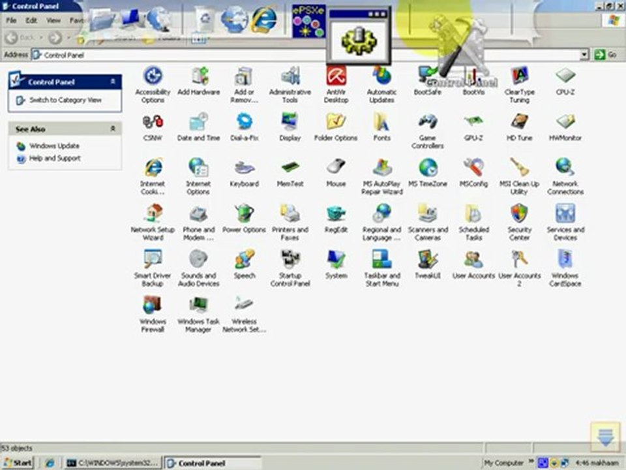Viewport: 626px width, 470px height.
Task: Open the MemTest icon
Action: click(290, 172)
